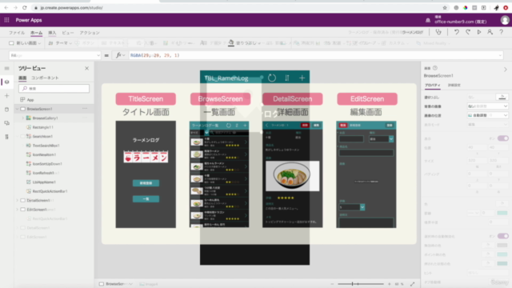Toggle the 表示 visibility switch
Screen dimensions: 512x288
[503, 138]
